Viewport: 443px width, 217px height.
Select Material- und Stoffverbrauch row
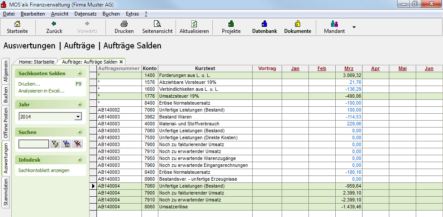coord(266,124)
